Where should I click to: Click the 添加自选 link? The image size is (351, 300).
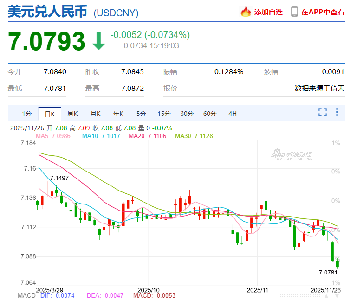(268, 12)
